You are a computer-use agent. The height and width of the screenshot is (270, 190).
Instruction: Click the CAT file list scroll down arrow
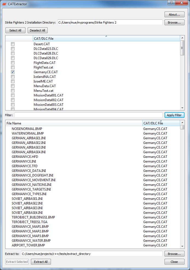pos(182,108)
